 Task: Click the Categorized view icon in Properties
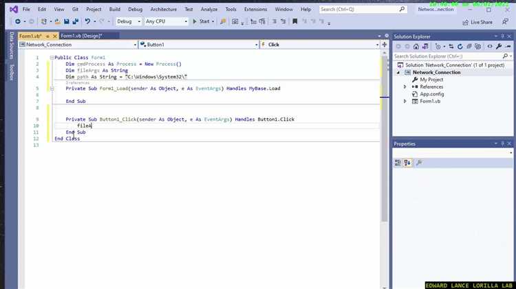398,163
